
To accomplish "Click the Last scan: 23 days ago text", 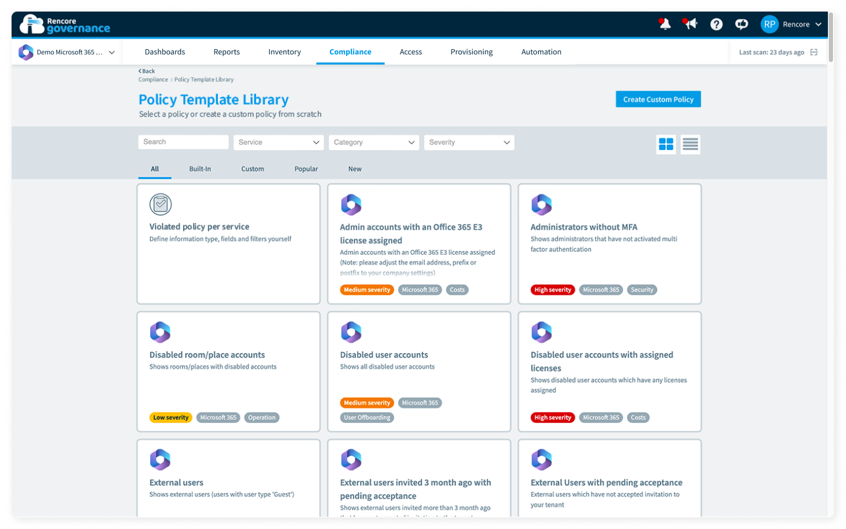I will [x=771, y=52].
